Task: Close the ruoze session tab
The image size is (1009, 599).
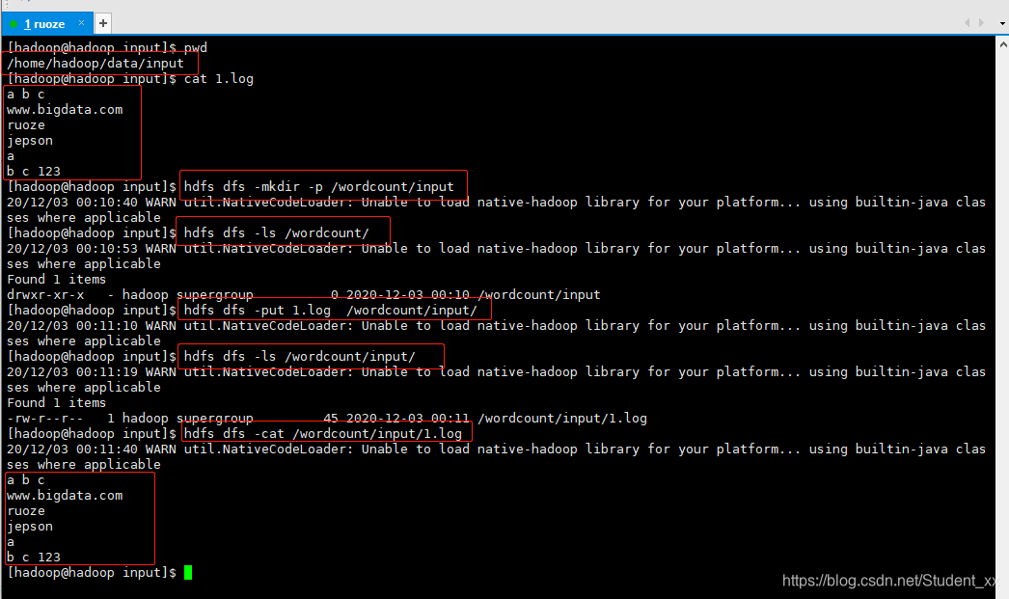Action: click(x=82, y=23)
